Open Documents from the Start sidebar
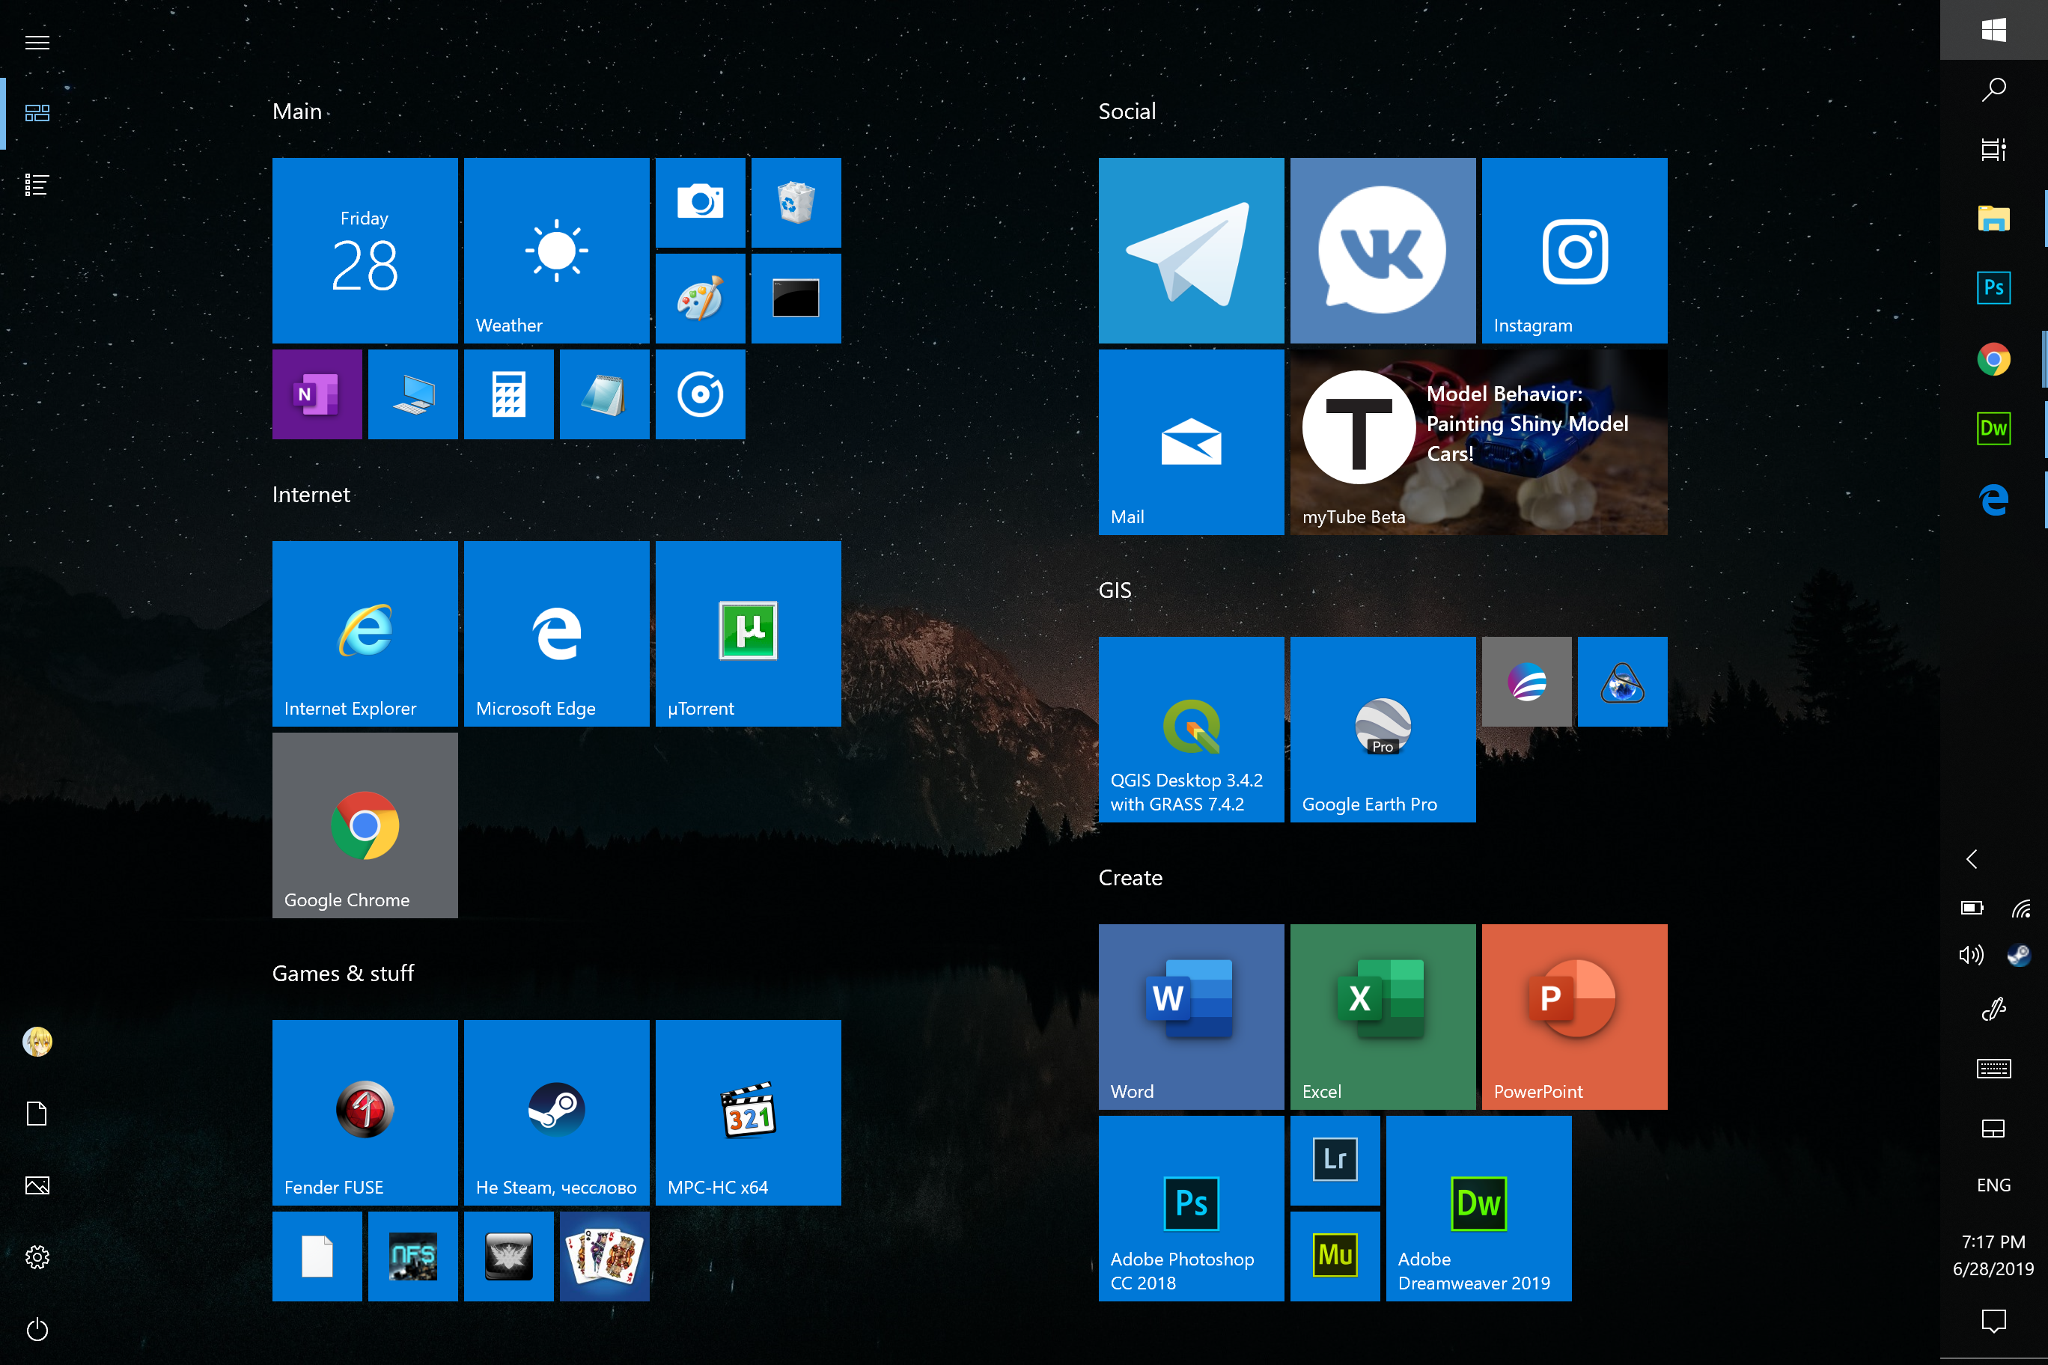Viewport: 2048px width, 1365px height. click(37, 1114)
